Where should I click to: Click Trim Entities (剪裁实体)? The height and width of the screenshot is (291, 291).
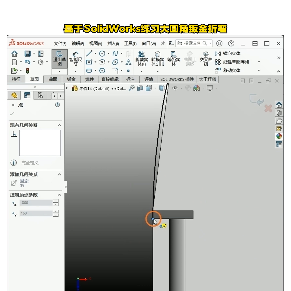tap(142, 59)
